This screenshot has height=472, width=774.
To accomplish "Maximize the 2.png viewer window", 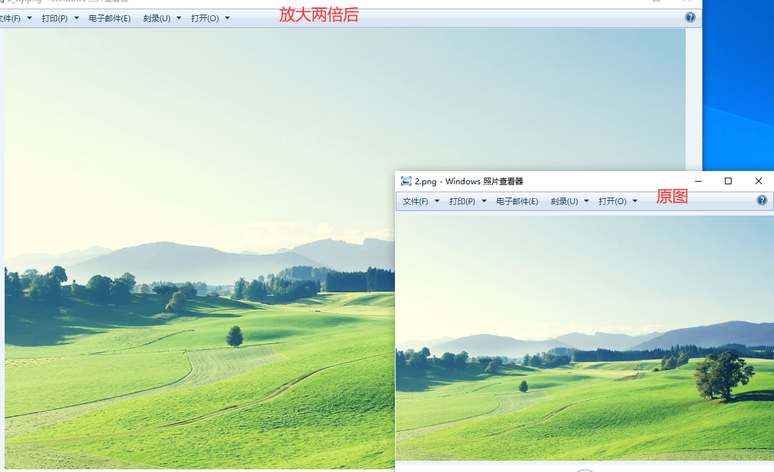I will (728, 180).
